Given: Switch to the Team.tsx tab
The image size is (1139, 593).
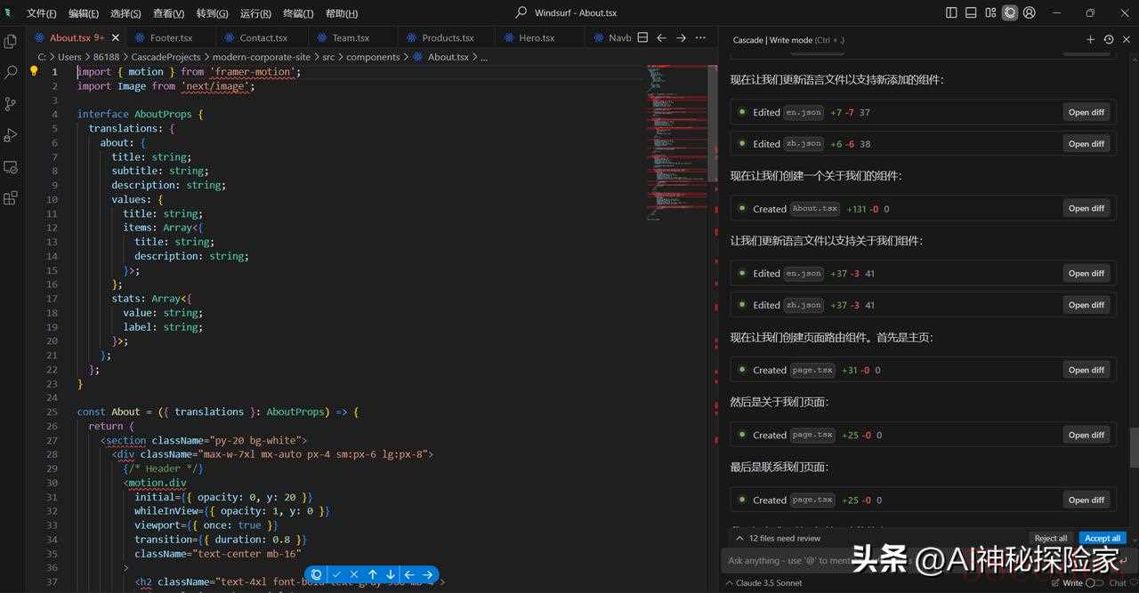Looking at the screenshot, I should pyautogui.click(x=351, y=38).
